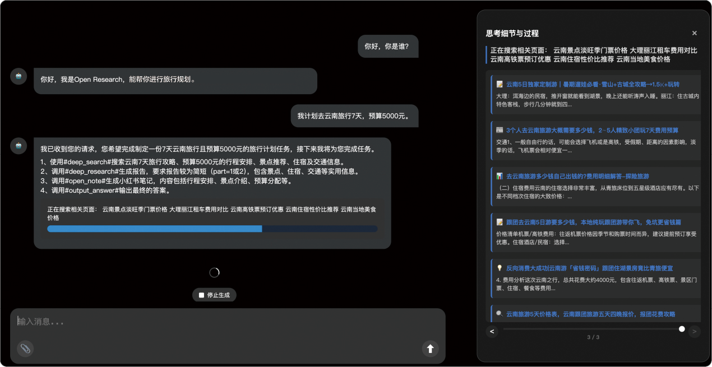Click the lightbulb icon in the fifth result
The image size is (712, 367).
[500, 268]
